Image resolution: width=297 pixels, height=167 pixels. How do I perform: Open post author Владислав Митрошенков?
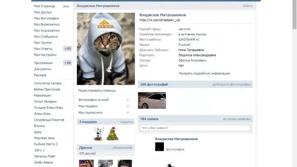tap(176, 139)
